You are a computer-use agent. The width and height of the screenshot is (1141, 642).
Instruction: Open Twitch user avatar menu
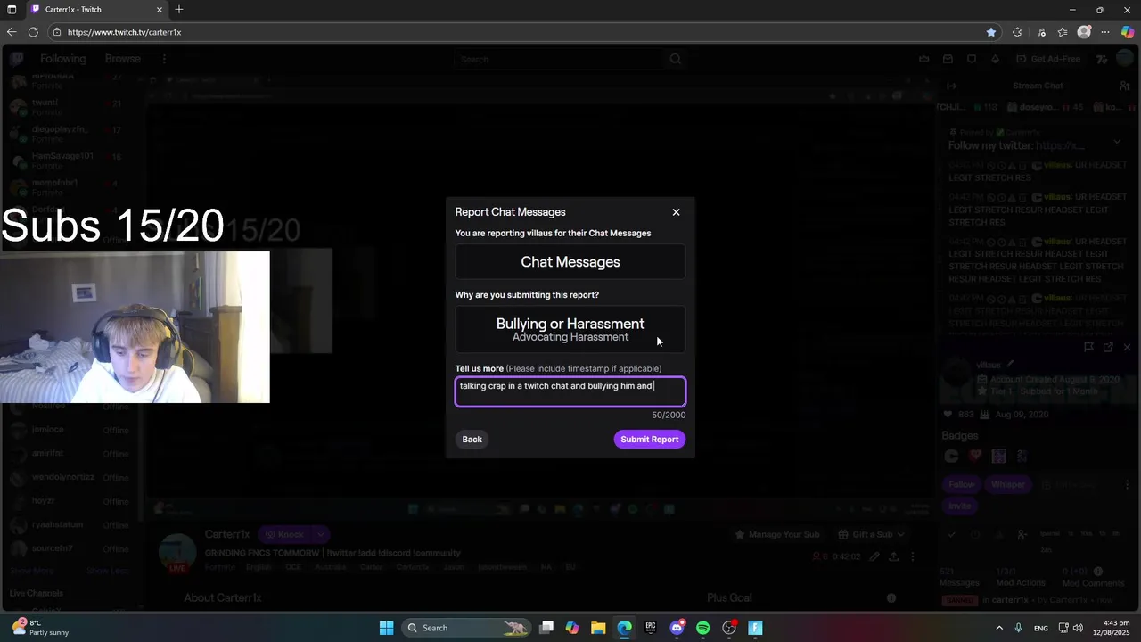tap(1125, 59)
